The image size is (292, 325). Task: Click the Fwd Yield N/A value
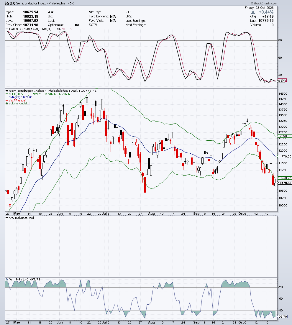tap(113, 21)
